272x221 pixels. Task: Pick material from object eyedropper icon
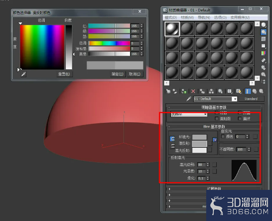pyautogui.click(x=189, y=99)
